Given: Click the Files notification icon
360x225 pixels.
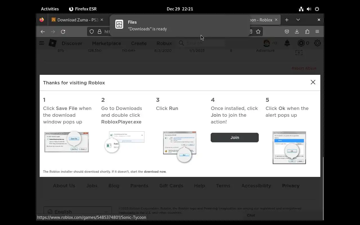Looking at the screenshot, I should pyautogui.click(x=119, y=24).
